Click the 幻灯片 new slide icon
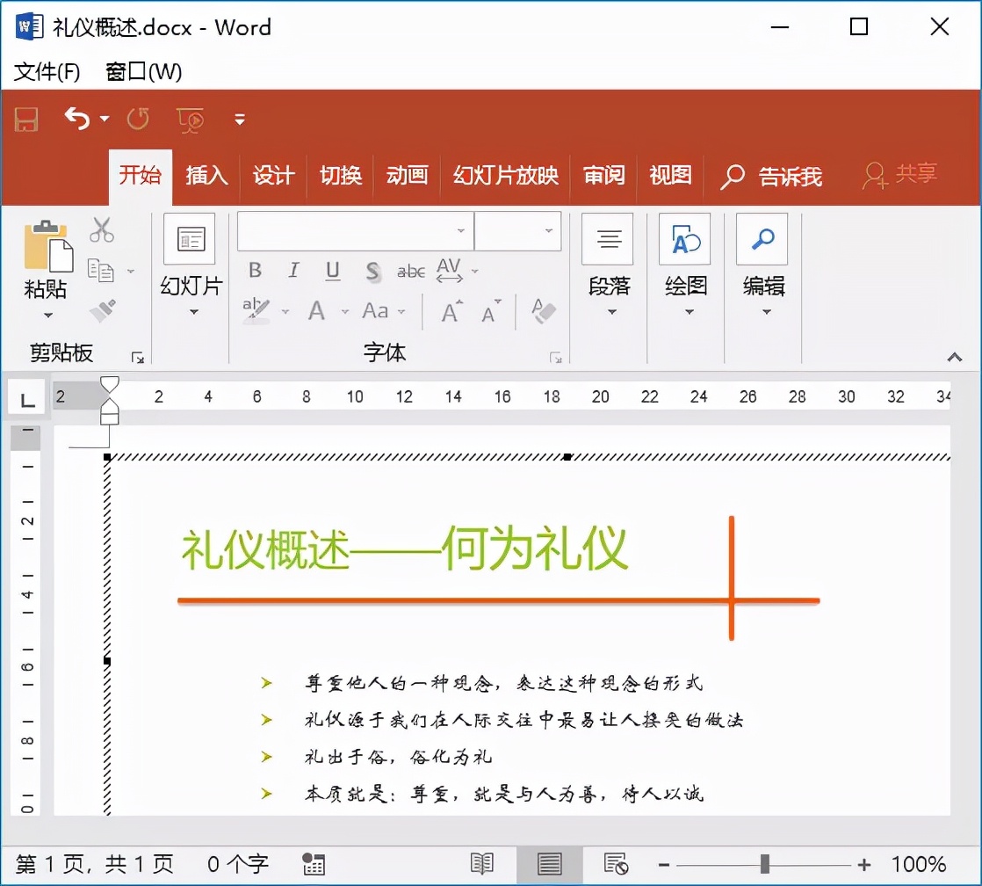The width and height of the screenshot is (982, 886). 189,239
